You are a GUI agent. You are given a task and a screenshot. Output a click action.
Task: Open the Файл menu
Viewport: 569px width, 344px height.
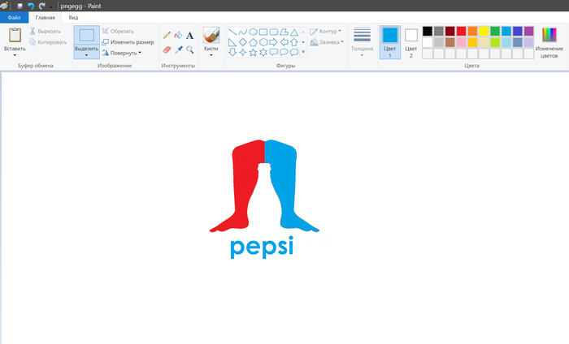14,16
